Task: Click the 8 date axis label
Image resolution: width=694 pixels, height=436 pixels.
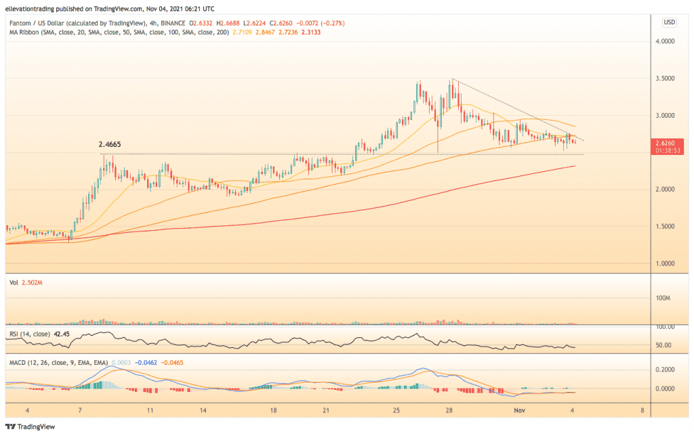Action: point(642,410)
